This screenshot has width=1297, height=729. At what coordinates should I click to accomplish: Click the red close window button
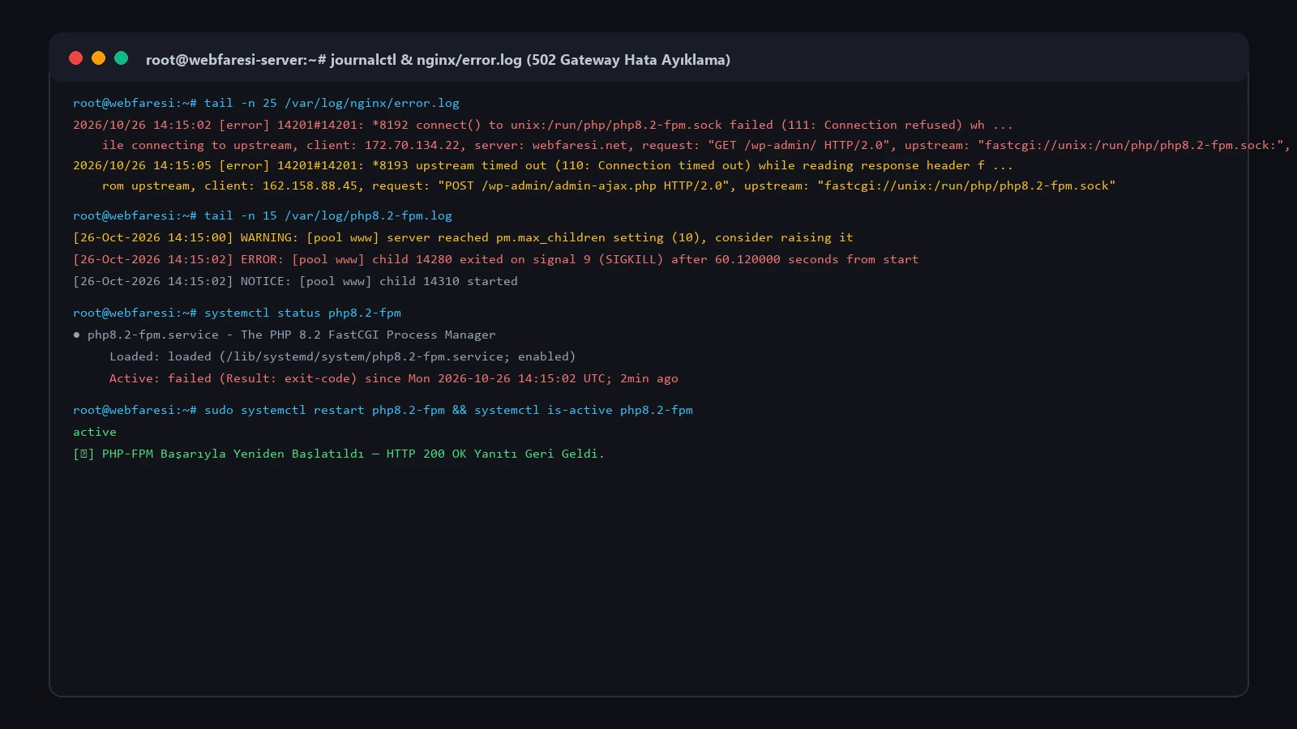tap(76, 58)
